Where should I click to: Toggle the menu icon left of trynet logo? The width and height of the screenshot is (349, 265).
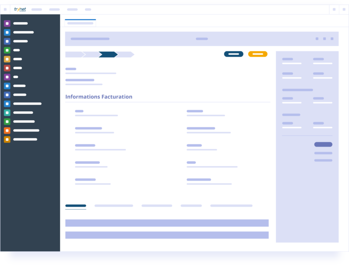(5, 9)
